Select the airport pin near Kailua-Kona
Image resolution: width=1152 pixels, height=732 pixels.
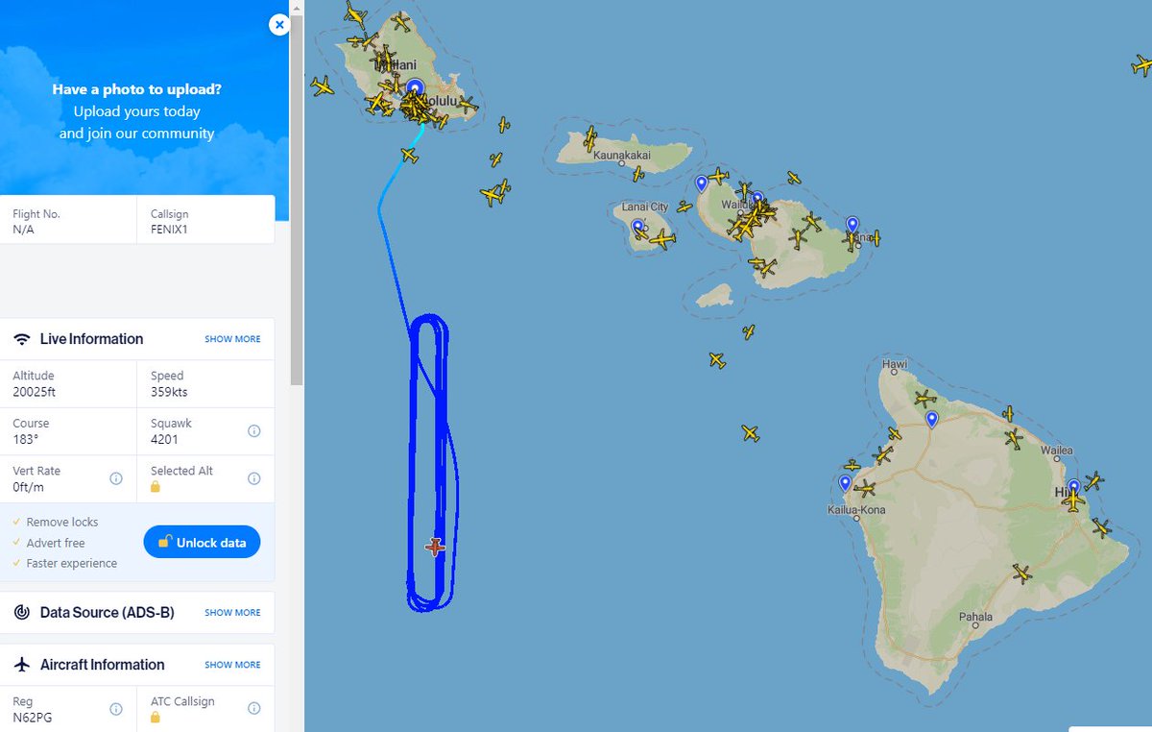845,483
